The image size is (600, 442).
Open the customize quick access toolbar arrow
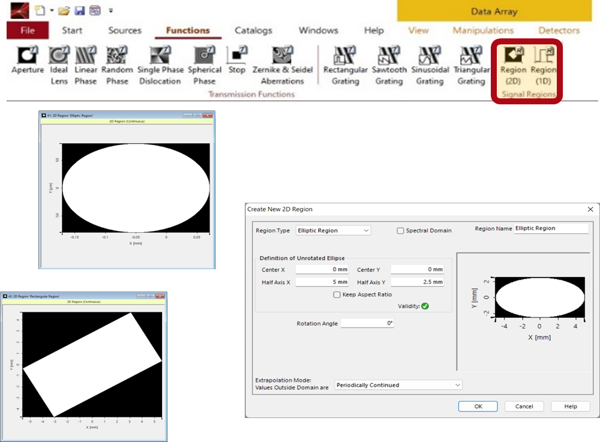110,11
